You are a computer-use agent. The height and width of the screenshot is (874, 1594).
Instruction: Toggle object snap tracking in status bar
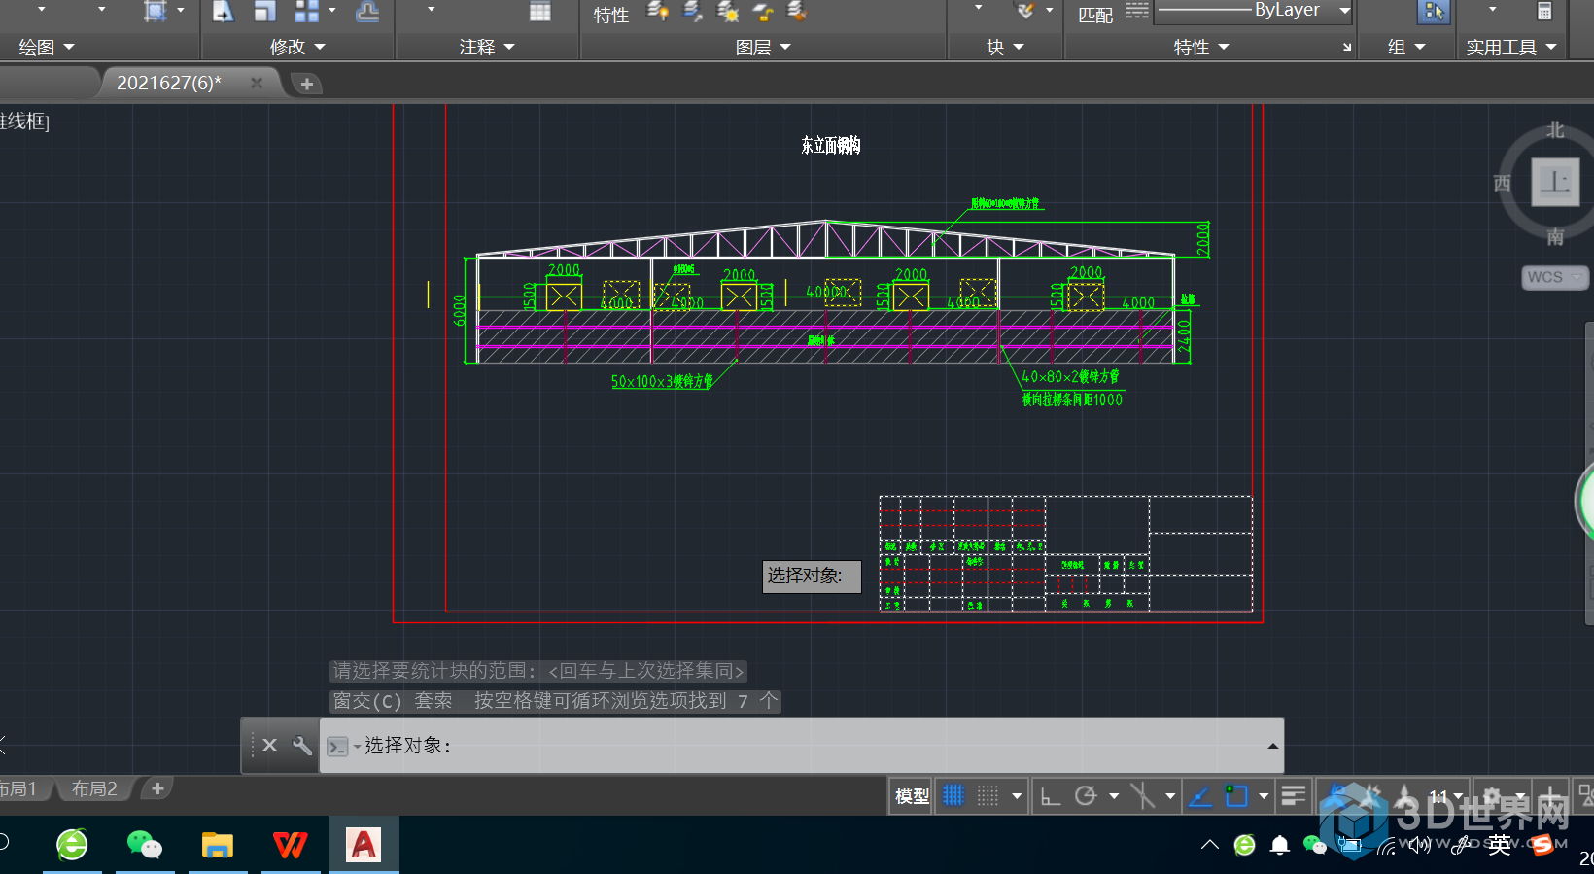(x=1201, y=796)
